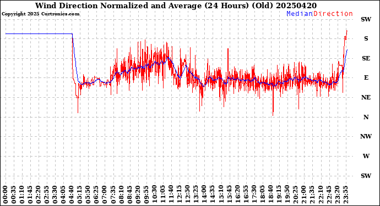
Task: Select the "NW" direction axis label
Action: click(x=366, y=136)
